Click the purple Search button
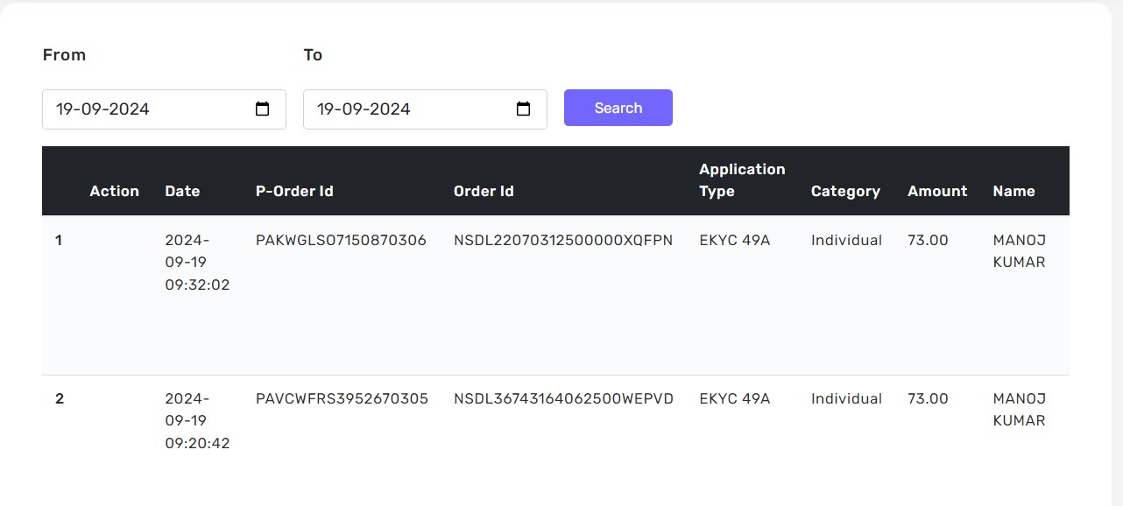 point(618,108)
